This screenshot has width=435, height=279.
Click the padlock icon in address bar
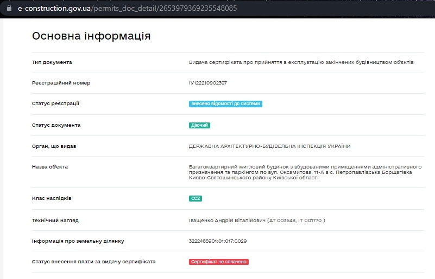click(x=9, y=8)
